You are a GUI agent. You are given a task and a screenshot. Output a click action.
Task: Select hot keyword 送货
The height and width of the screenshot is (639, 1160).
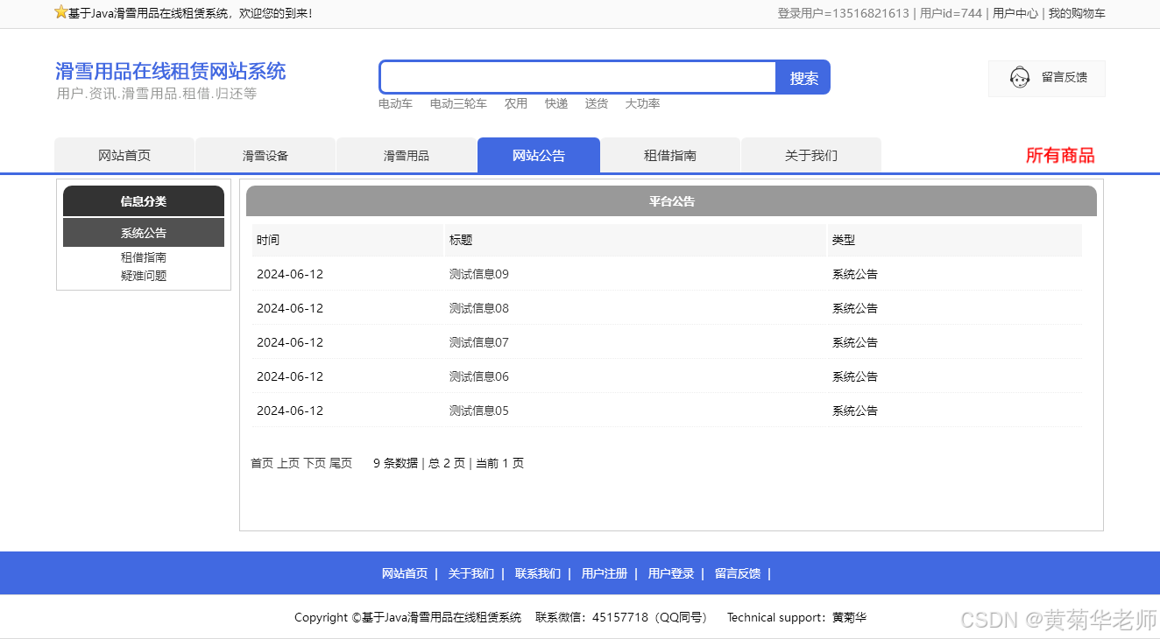pos(597,103)
